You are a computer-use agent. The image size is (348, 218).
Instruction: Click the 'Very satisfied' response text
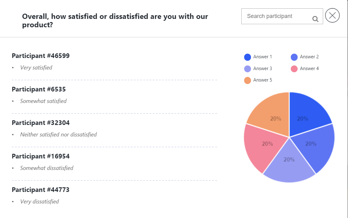click(36, 68)
